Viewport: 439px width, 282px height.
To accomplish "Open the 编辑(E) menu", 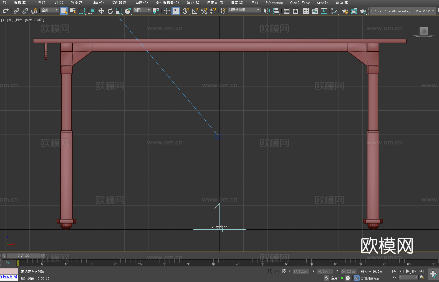I will [x=20, y=2].
